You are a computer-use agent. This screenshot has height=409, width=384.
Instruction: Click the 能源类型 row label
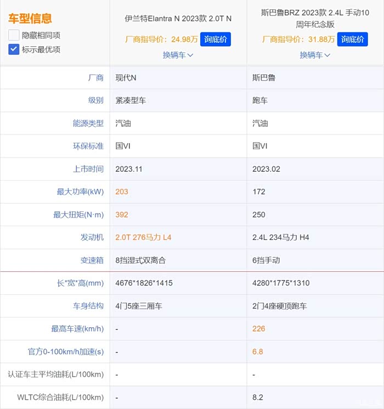coord(88,123)
